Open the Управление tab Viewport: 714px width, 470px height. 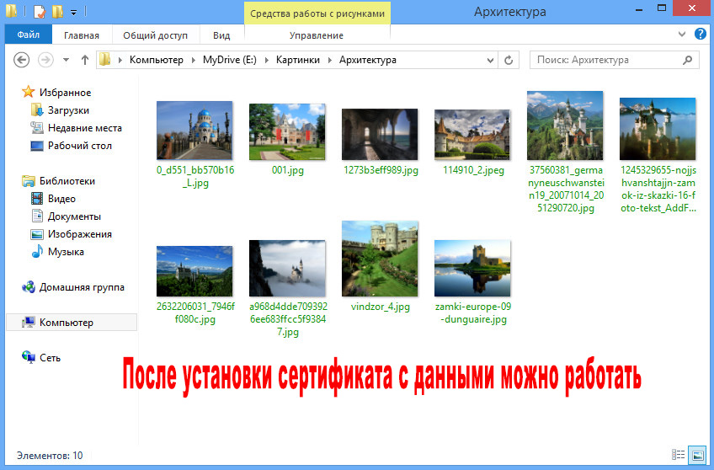[317, 35]
